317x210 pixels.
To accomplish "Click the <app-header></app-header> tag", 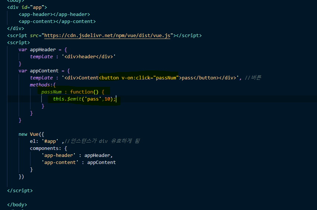I will (54, 14).
